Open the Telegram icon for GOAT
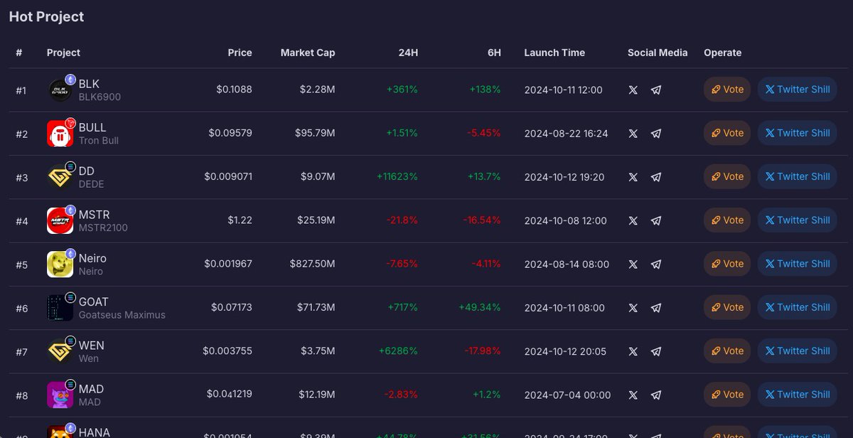Screen dimensions: 853x438 tap(656, 308)
